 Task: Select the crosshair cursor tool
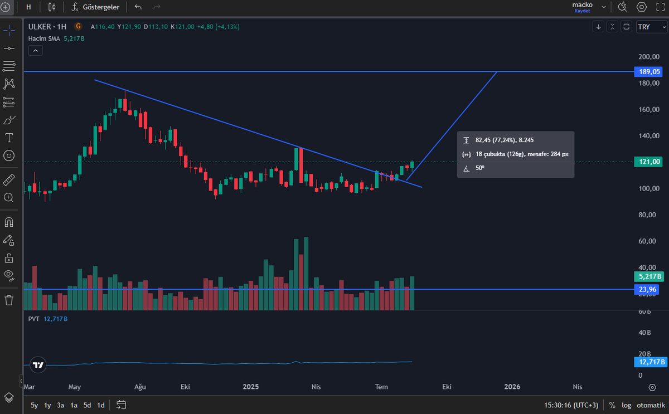pyautogui.click(x=8, y=31)
